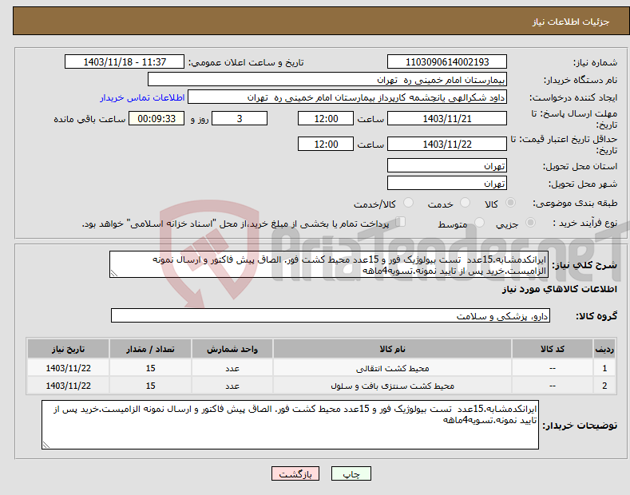Screen dimensions: 630x495
Task: Click the اطلاعات کالاهای مورد نیاز section heading
Action: point(559,289)
